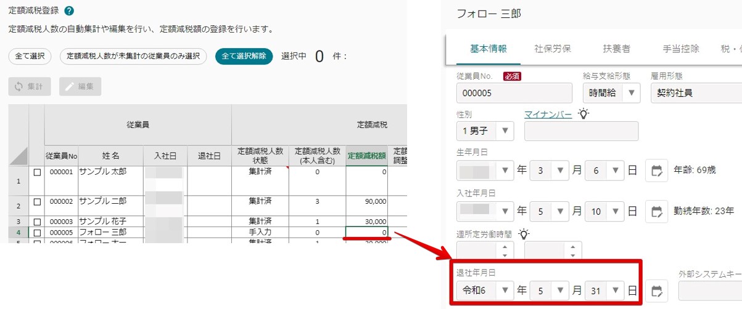The width and height of the screenshot is (742, 309).
Task: Open the 性別 dropdown showing 1 男子
Action: coord(485,130)
